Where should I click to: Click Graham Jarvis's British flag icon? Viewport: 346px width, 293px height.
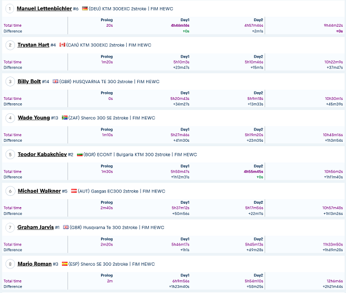[66, 227]
